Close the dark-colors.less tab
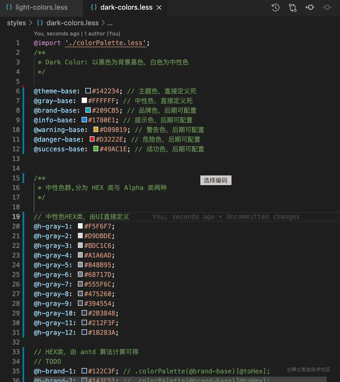Viewport: 340px width, 382px height. [x=159, y=8]
